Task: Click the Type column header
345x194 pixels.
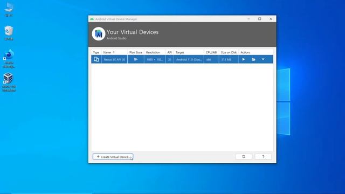Action: 96,52
